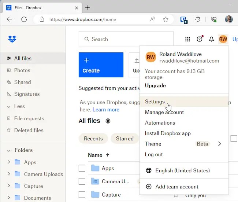Go to All files in sidebar
This screenshot has height=202, width=238.
(33, 58)
